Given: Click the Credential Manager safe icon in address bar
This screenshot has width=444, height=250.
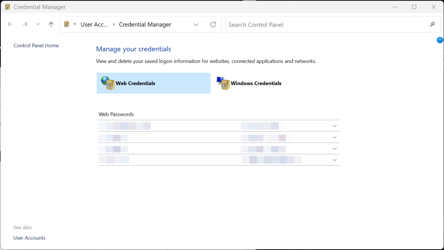Looking at the screenshot, I should click(x=67, y=24).
